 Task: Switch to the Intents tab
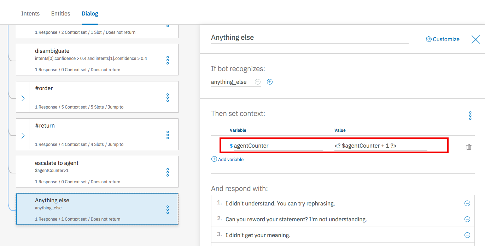30,13
